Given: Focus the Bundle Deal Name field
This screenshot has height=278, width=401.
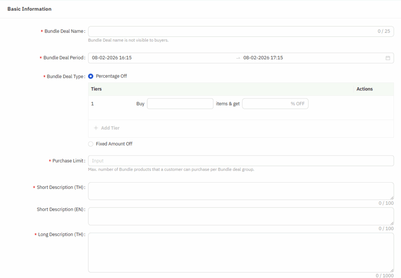Looking at the screenshot, I should 231,31.
